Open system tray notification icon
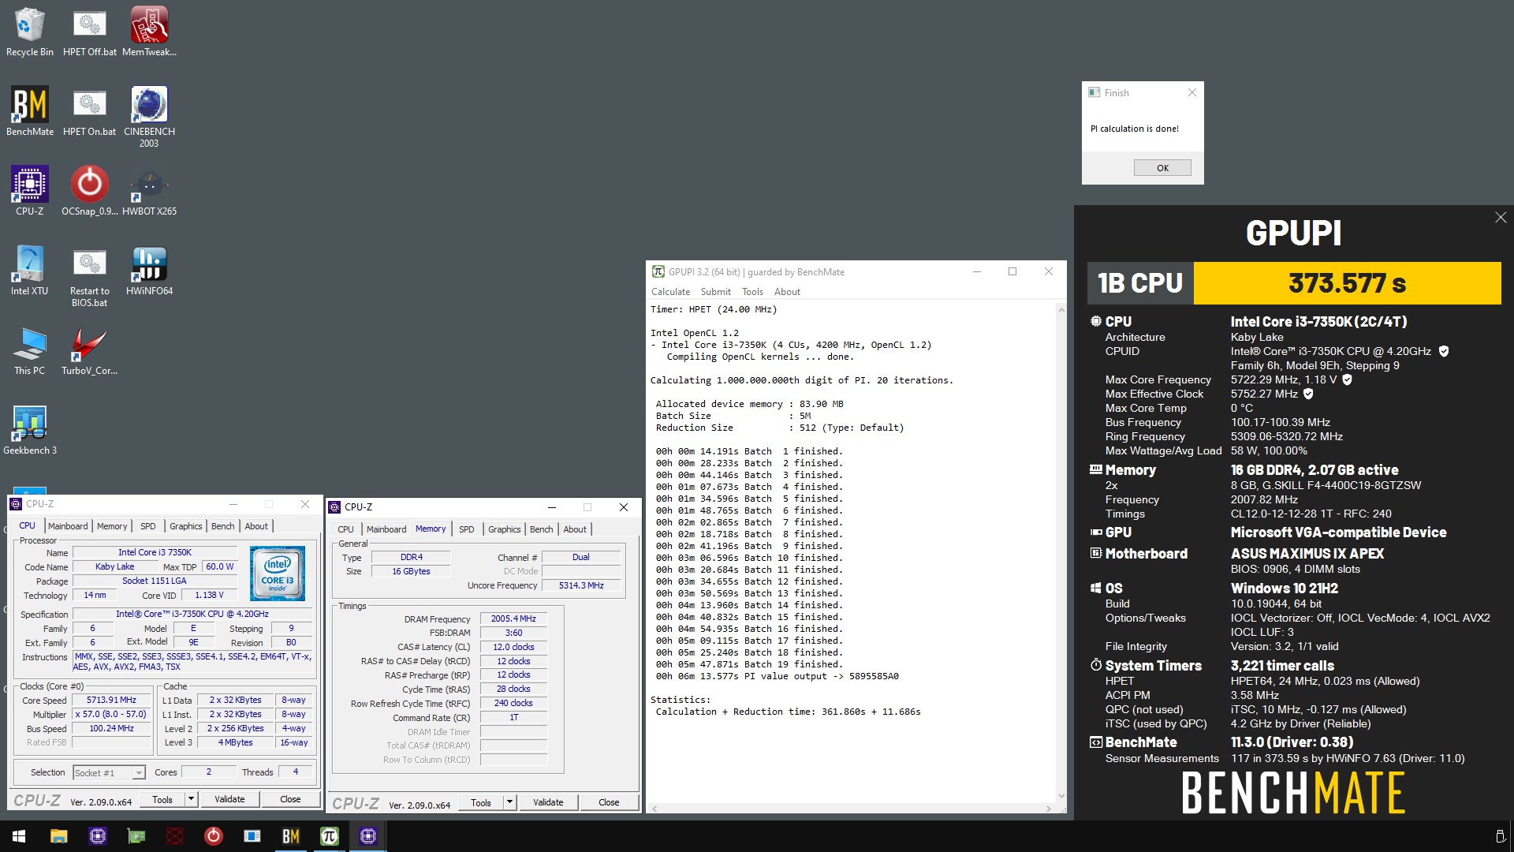The width and height of the screenshot is (1514, 852). coord(1500,836)
